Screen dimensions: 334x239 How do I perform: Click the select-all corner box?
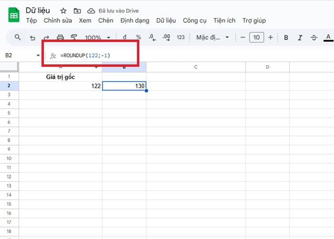pos(9,66)
